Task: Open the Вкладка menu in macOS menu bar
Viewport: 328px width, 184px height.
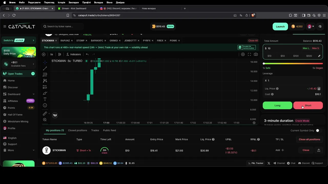Action: point(98,2)
